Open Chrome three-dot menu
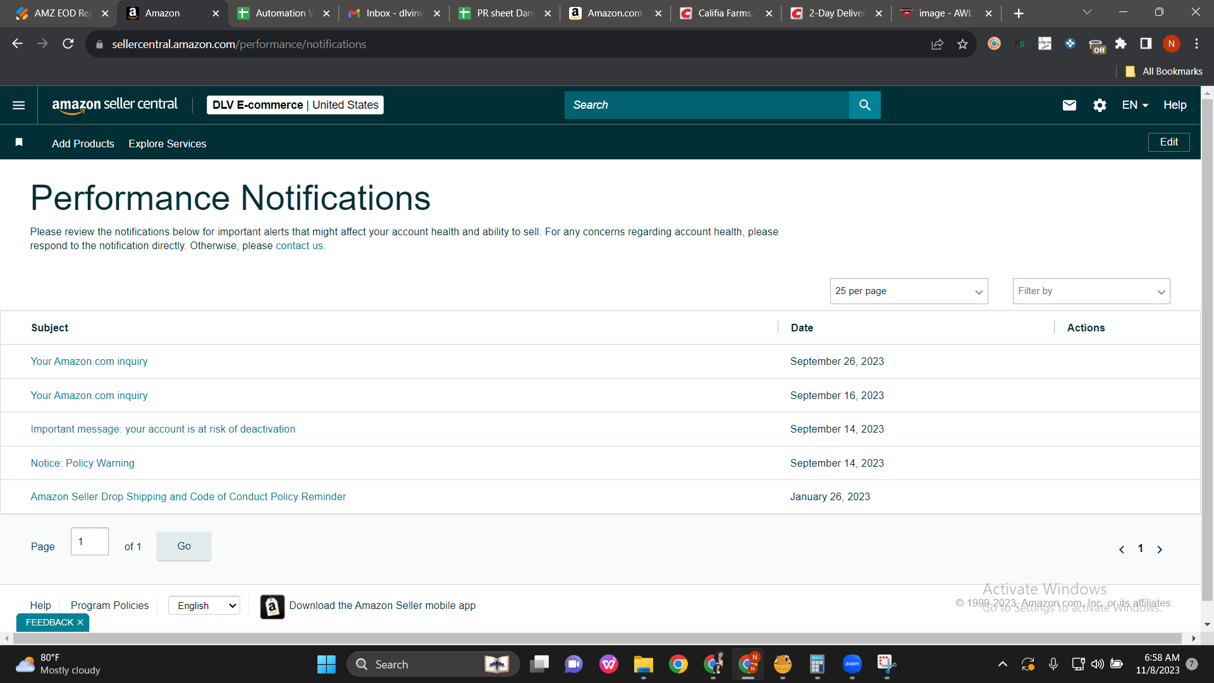This screenshot has height=683, width=1214. [1196, 44]
